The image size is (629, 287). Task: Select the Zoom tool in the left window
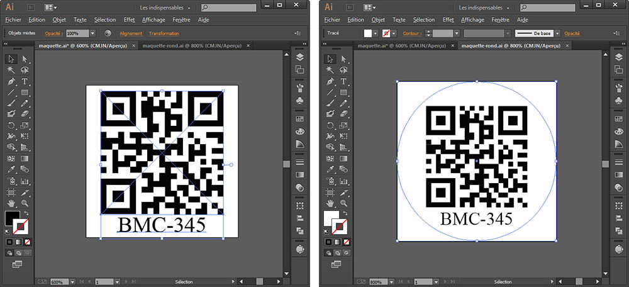point(25,203)
